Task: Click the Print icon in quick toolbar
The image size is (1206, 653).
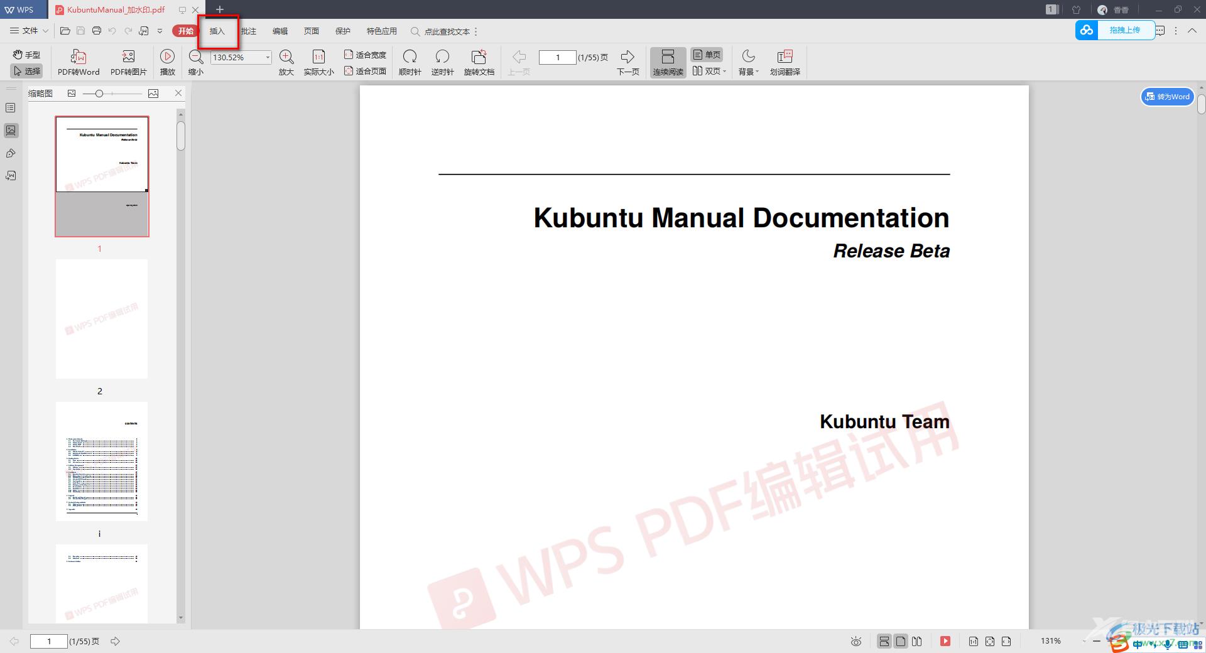Action: (96, 31)
